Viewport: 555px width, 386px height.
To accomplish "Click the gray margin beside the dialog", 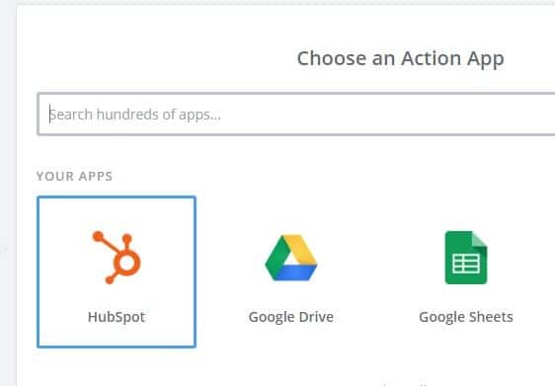I will point(8,193).
